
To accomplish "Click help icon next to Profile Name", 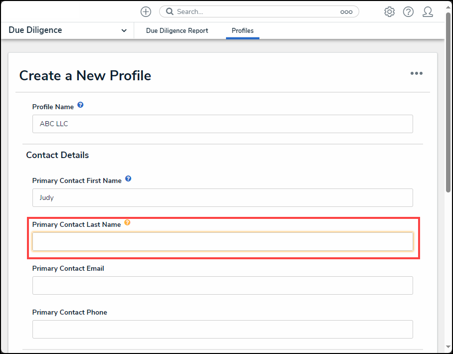I will click(x=80, y=105).
